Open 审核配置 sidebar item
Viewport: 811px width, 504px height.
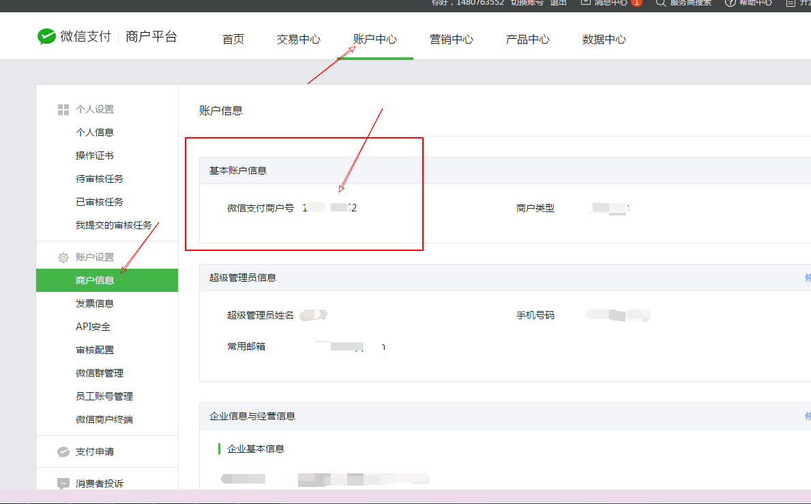click(x=95, y=350)
